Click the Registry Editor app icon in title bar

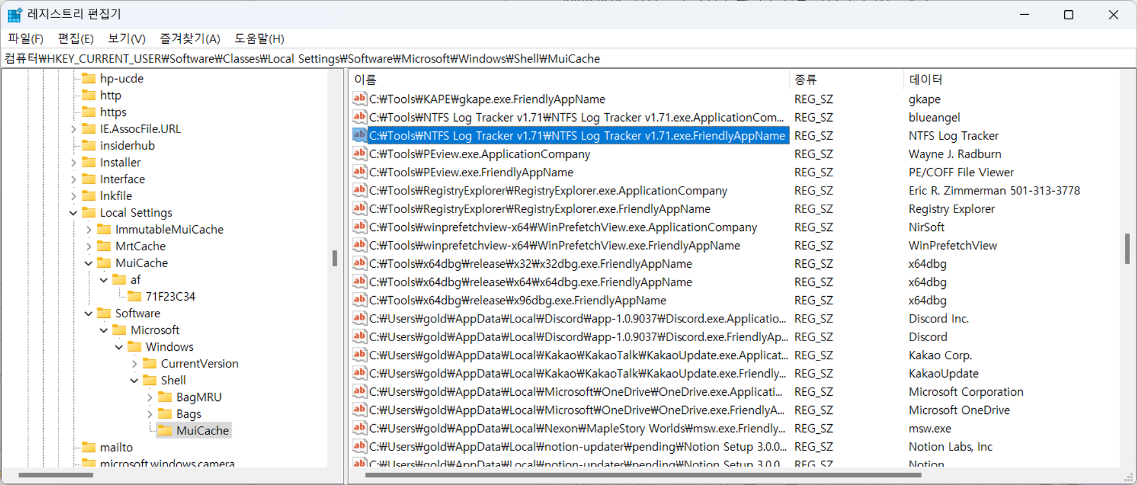point(15,15)
